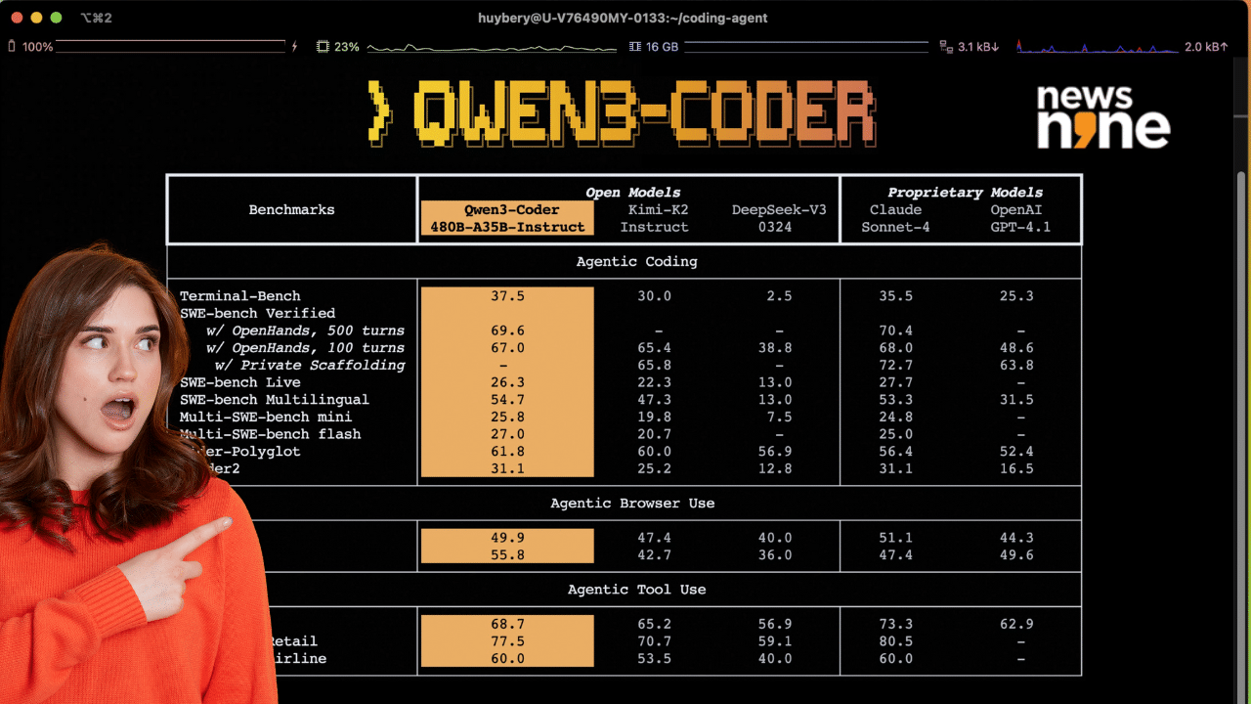The image size is (1251, 704).
Task: Click the 16 GB memory usage bar
Action: 805,46
